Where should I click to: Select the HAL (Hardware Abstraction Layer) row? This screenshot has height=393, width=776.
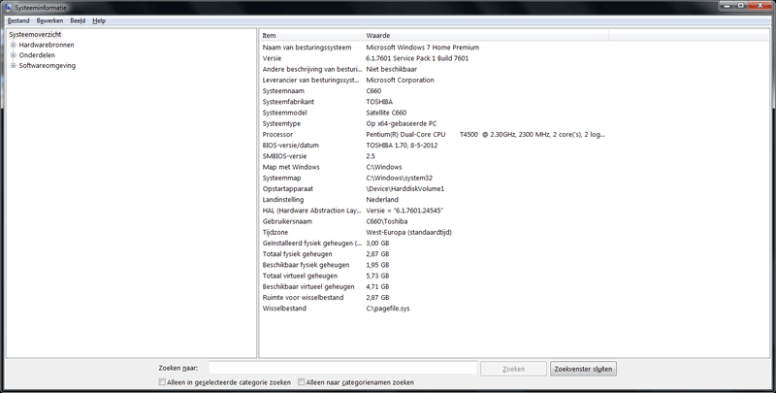pyautogui.click(x=434, y=211)
